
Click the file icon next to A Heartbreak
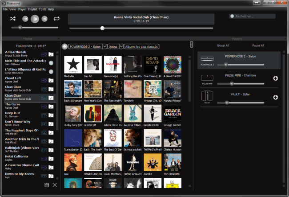point(51,54)
